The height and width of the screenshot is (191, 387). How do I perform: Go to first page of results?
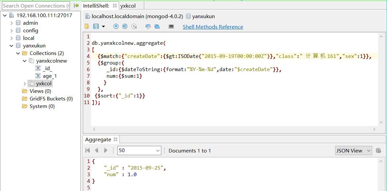pyautogui.click(x=88, y=150)
